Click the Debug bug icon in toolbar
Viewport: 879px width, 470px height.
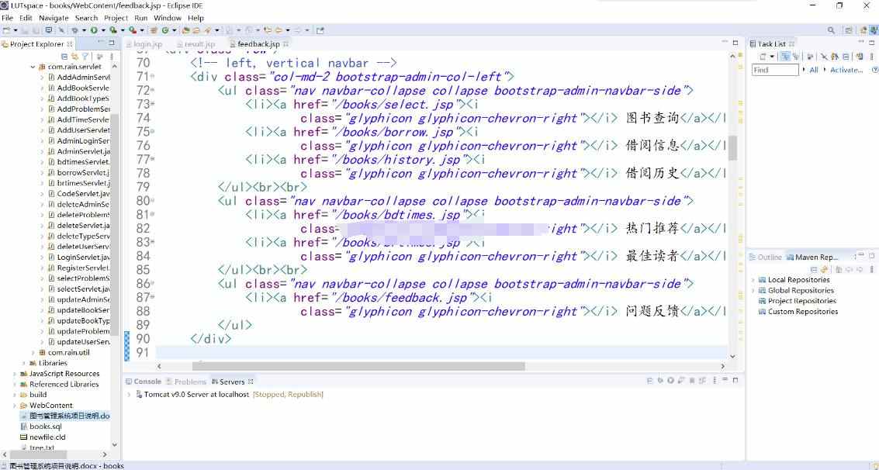point(74,30)
